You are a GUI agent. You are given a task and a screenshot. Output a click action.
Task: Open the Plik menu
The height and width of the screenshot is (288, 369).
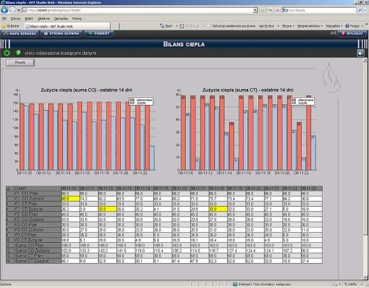click(4, 18)
